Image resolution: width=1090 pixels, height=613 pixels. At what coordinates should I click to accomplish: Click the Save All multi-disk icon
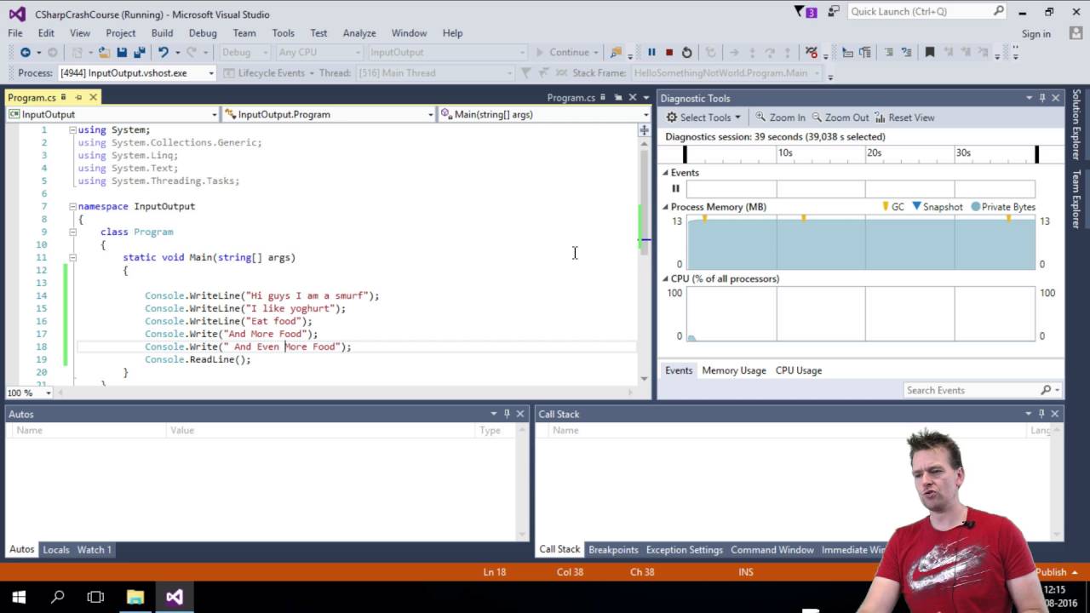139,52
